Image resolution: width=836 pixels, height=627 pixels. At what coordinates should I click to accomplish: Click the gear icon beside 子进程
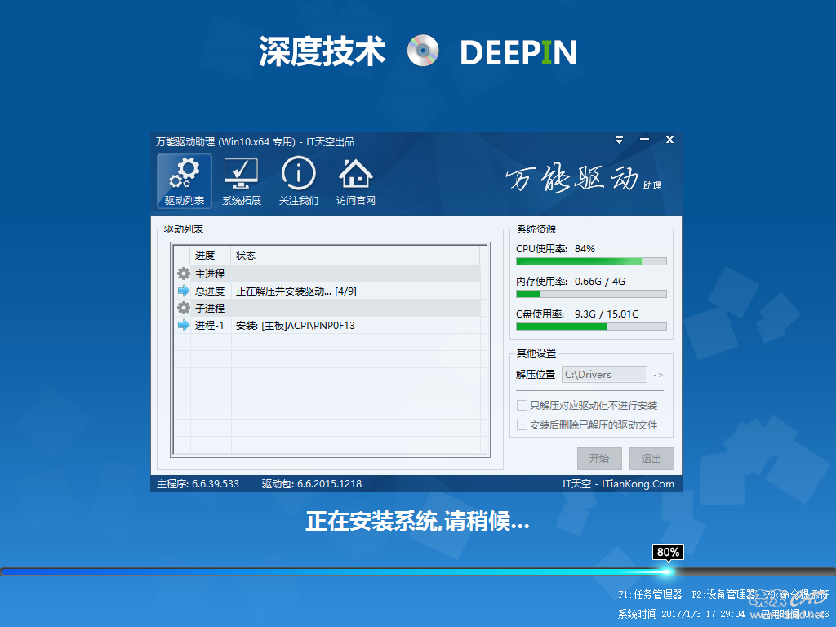point(184,308)
